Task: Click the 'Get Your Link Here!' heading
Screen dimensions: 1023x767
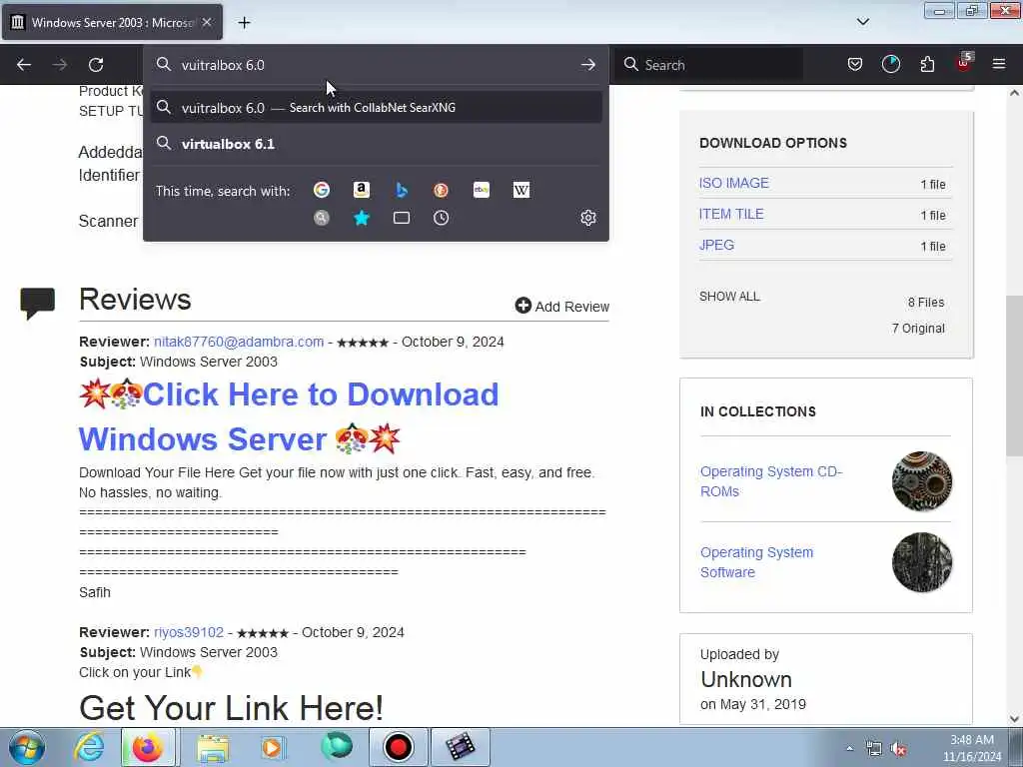Action: (231, 708)
